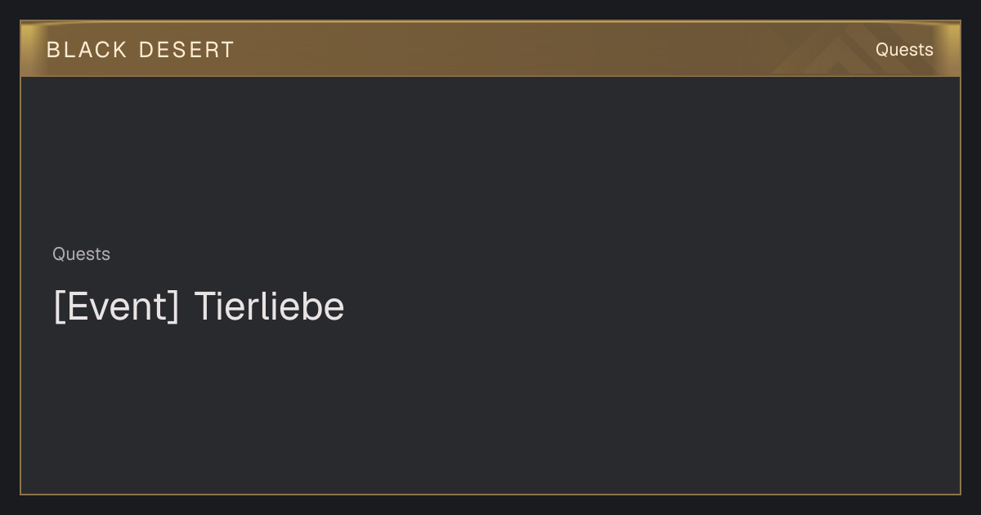Click the [Event] Tierliebe heading

[199, 307]
